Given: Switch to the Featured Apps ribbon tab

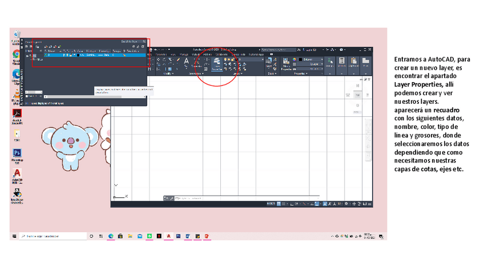Looking at the screenshot, I should pos(256,54).
